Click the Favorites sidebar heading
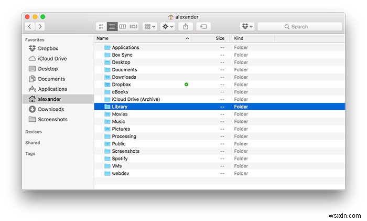This screenshot has height=221, width=367. point(35,40)
